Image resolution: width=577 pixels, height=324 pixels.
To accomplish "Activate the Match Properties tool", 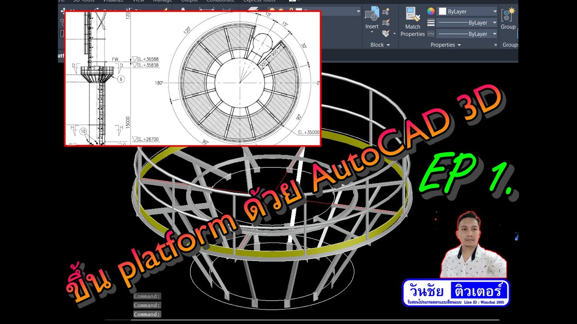I will (412, 22).
